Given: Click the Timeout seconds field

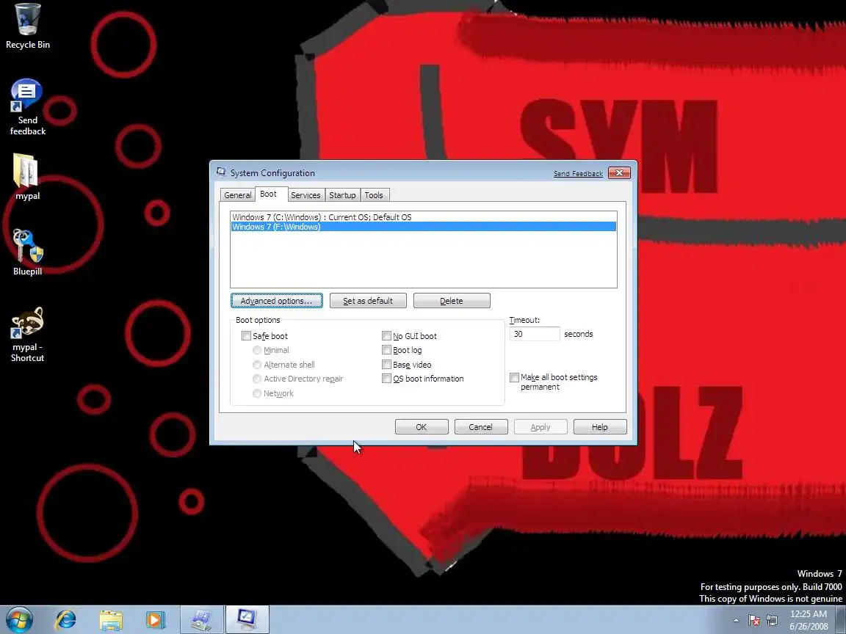Looking at the screenshot, I should click(x=534, y=335).
